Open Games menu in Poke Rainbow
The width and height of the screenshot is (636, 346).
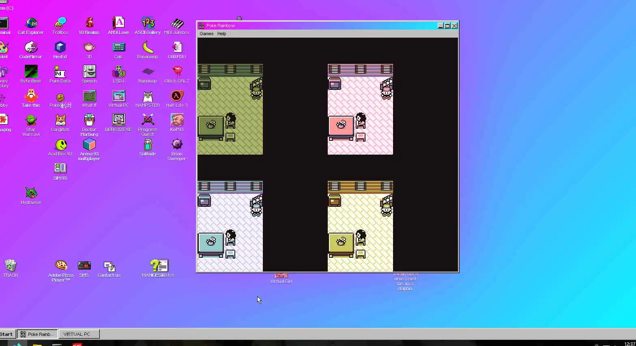tap(206, 34)
